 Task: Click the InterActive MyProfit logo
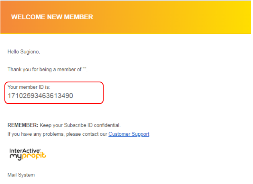coord(28,153)
